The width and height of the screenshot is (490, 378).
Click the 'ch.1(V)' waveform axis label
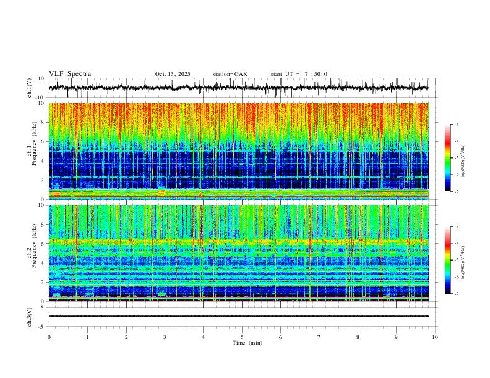coord(30,88)
